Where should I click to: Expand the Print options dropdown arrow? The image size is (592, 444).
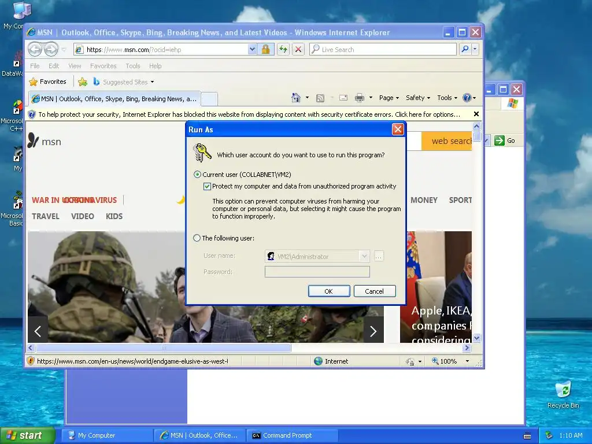click(371, 98)
